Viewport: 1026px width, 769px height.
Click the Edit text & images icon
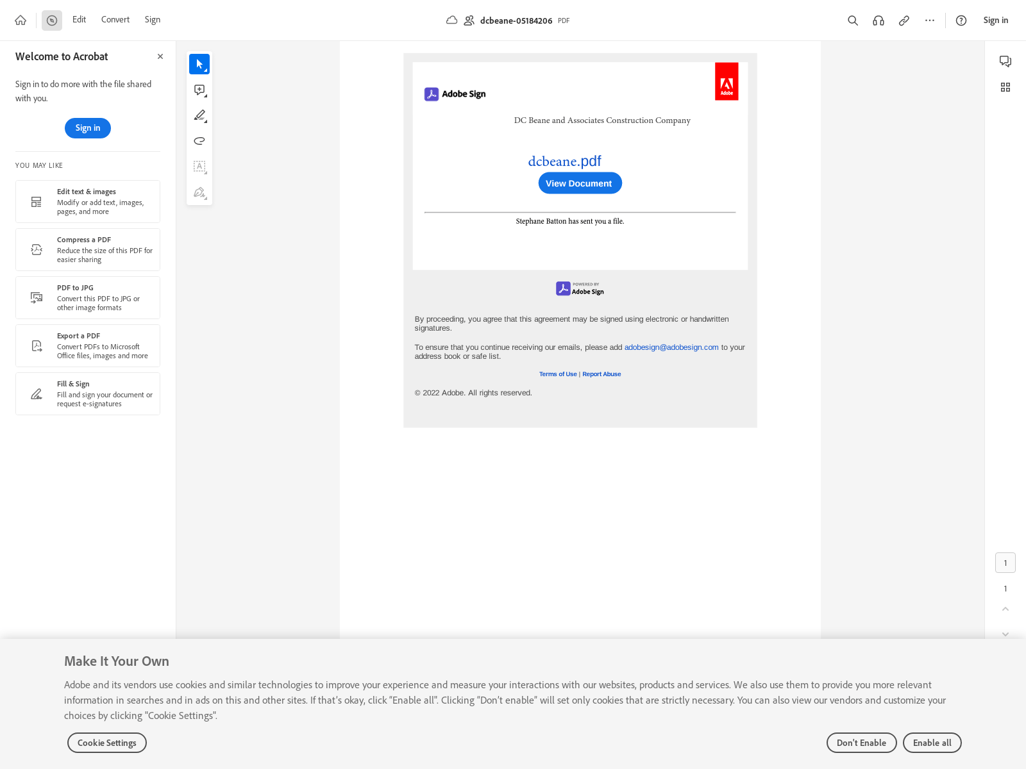pyautogui.click(x=37, y=202)
